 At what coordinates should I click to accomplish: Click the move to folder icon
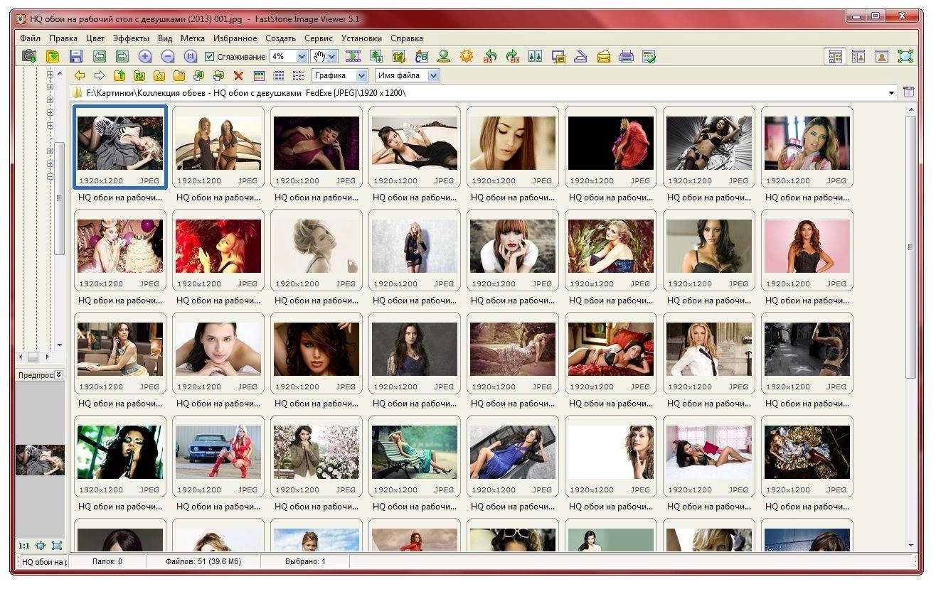pos(219,75)
